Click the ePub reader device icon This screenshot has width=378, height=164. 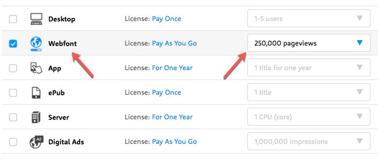(x=36, y=93)
